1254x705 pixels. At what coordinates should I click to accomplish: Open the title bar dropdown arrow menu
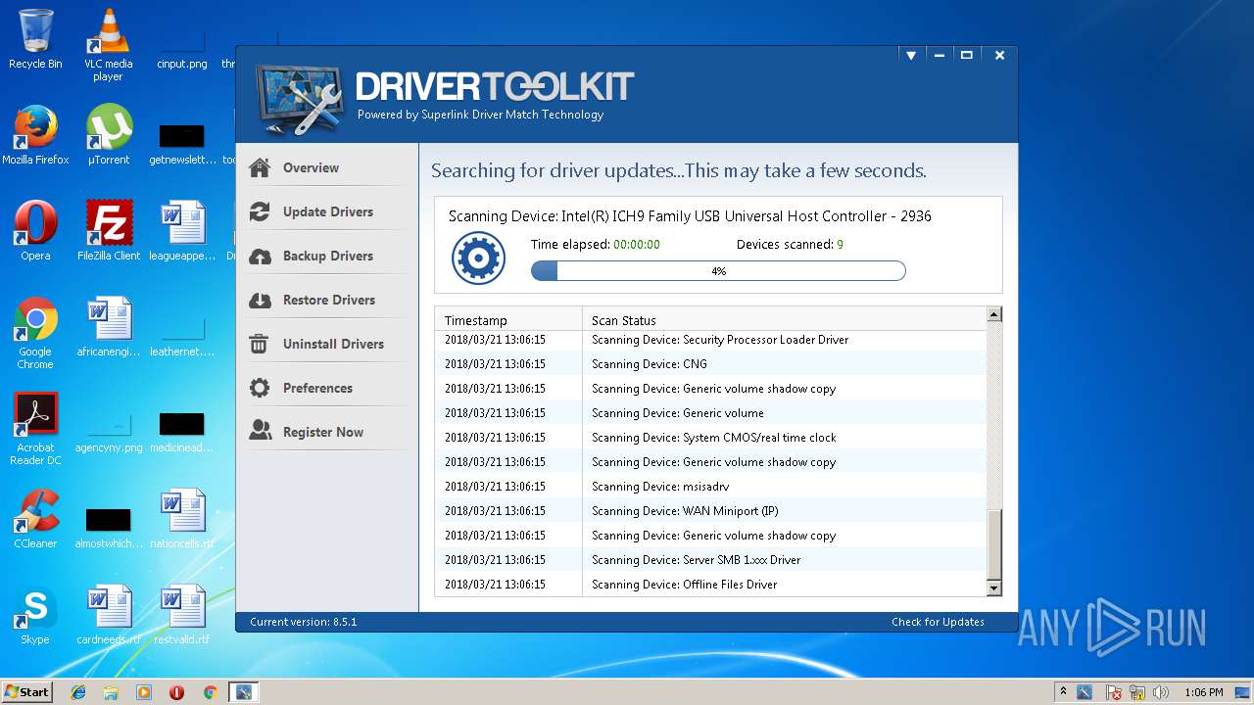pyautogui.click(x=910, y=56)
